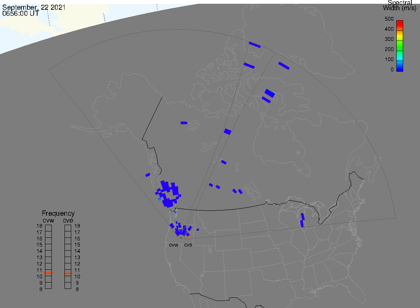Click the topmost blue scatter patch in the Arctic

coord(255,45)
